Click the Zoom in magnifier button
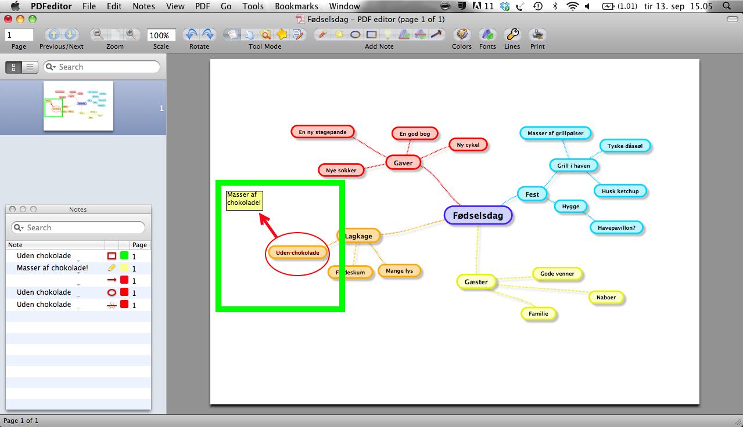The image size is (743, 427). [x=131, y=35]
